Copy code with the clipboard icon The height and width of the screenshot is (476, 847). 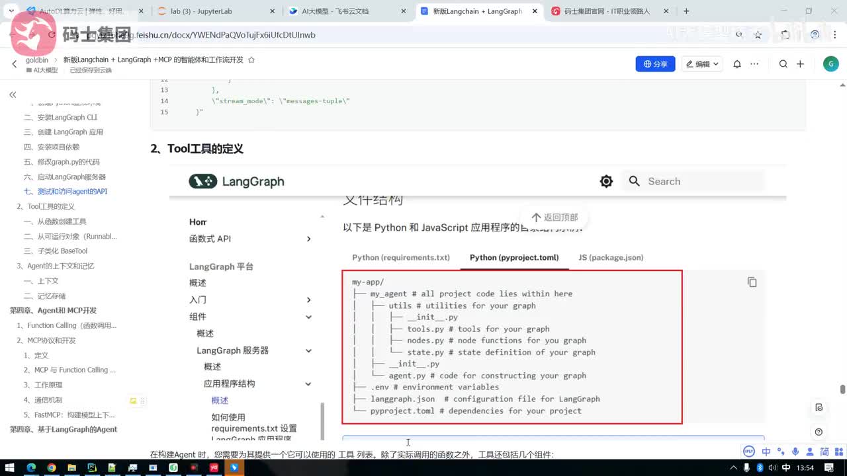[752, 282]
